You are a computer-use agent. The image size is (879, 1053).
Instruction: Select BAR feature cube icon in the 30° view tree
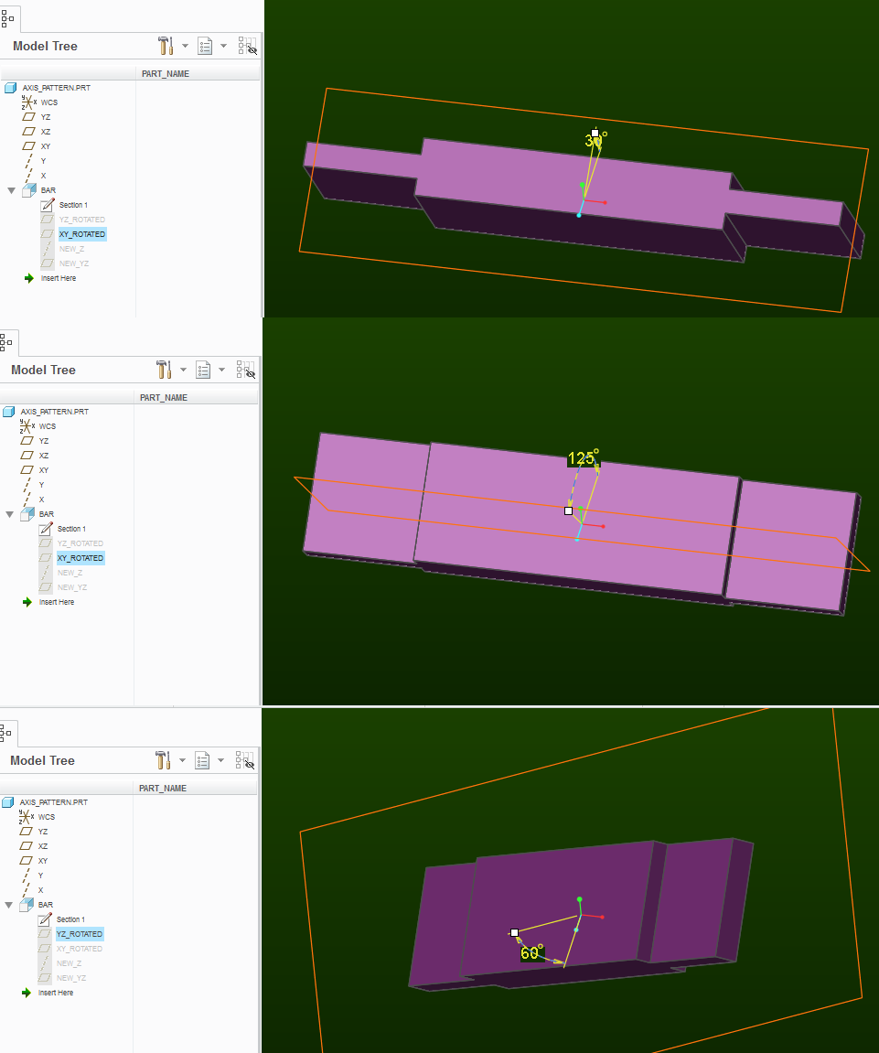[x=29, y=190]
